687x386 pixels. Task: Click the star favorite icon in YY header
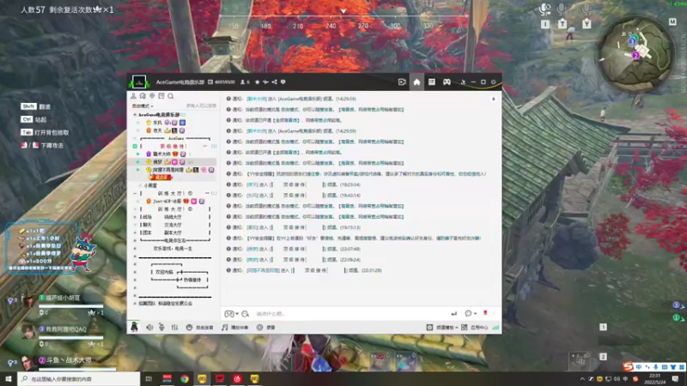pos(257,81)
